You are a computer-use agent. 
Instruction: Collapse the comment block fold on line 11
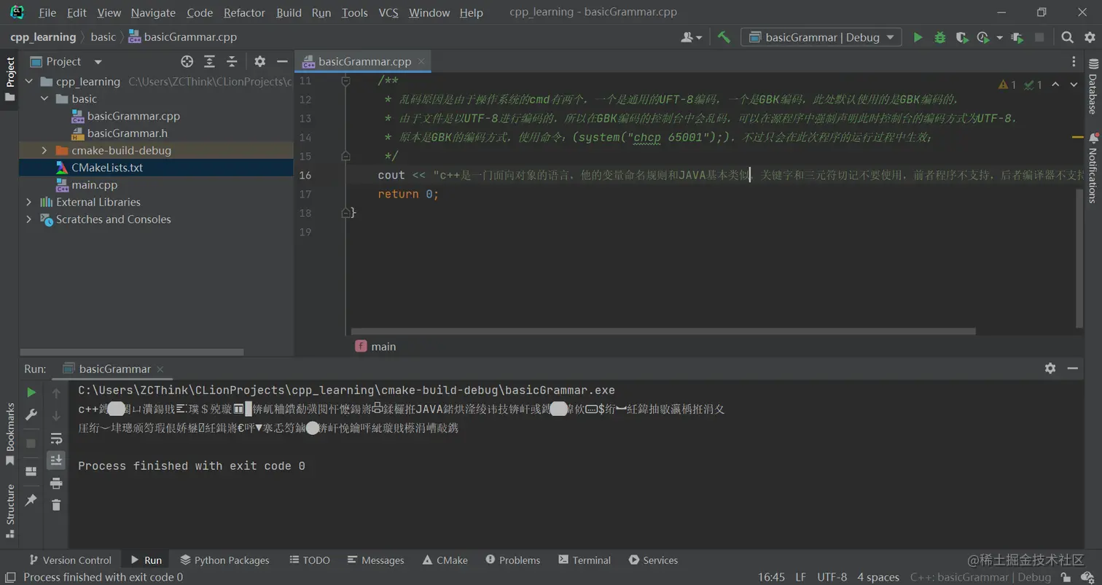pos(346,82)
